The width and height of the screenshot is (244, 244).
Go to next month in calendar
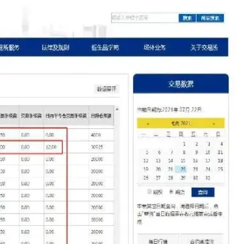(214, 124)
